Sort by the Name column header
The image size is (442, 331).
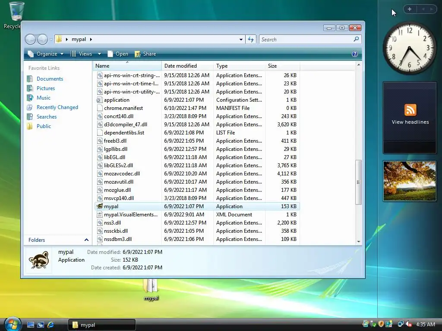pyautogui.click(x=127, y=66)
